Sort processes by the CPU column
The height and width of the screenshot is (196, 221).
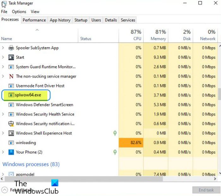131,36
